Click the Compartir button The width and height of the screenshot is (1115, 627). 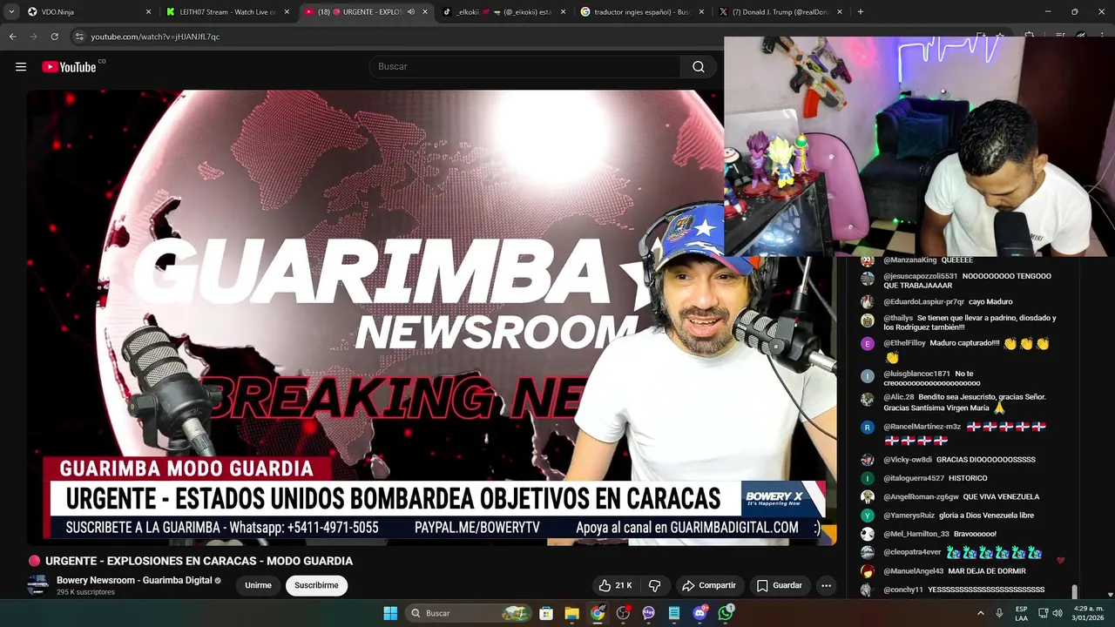point(708,585)
